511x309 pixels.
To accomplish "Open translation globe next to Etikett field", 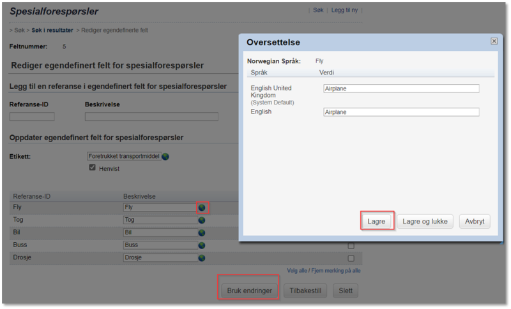I will [165, 157].
